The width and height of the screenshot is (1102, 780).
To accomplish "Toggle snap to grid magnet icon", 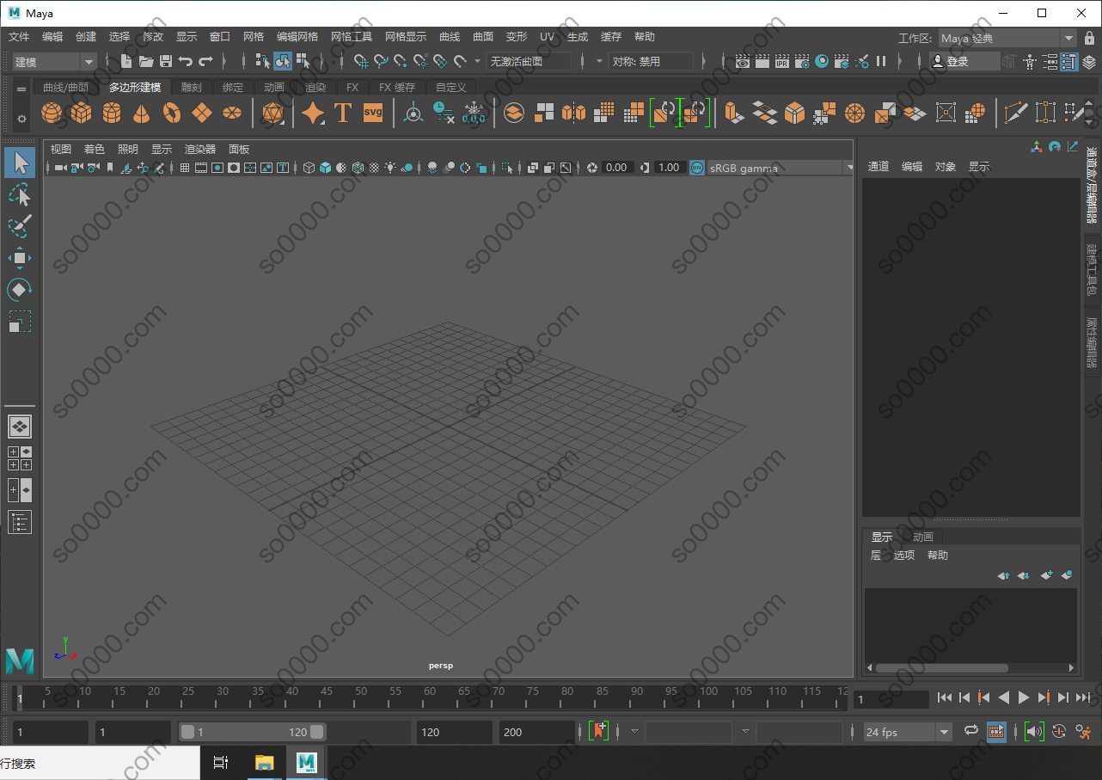I will (362, 61).
